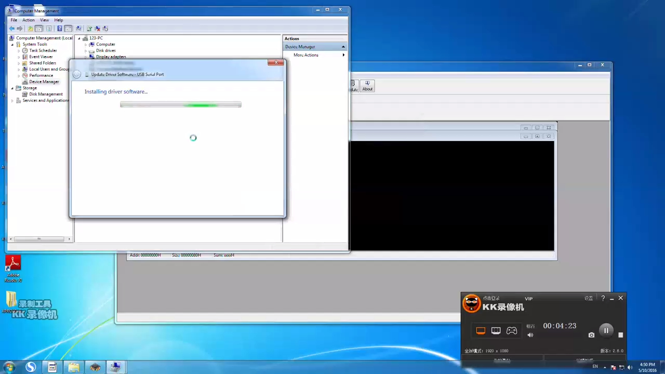Click the blue Help question-mark toolbar icon

pos(60,29)
